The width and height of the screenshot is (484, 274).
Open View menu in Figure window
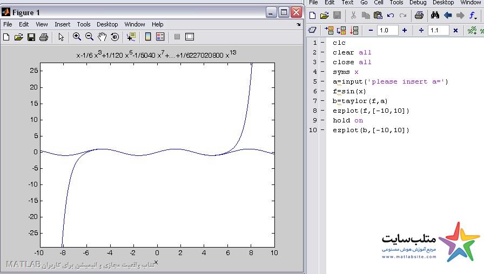(x=42, y=24)
